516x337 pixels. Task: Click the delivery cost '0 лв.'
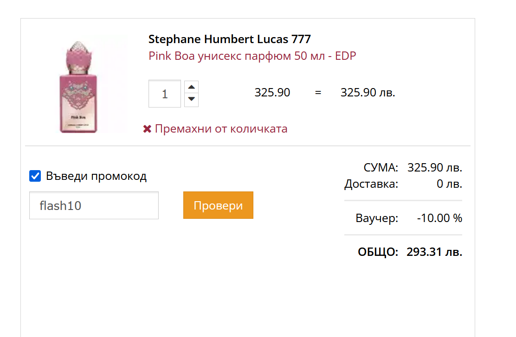[x=449, y=184]
